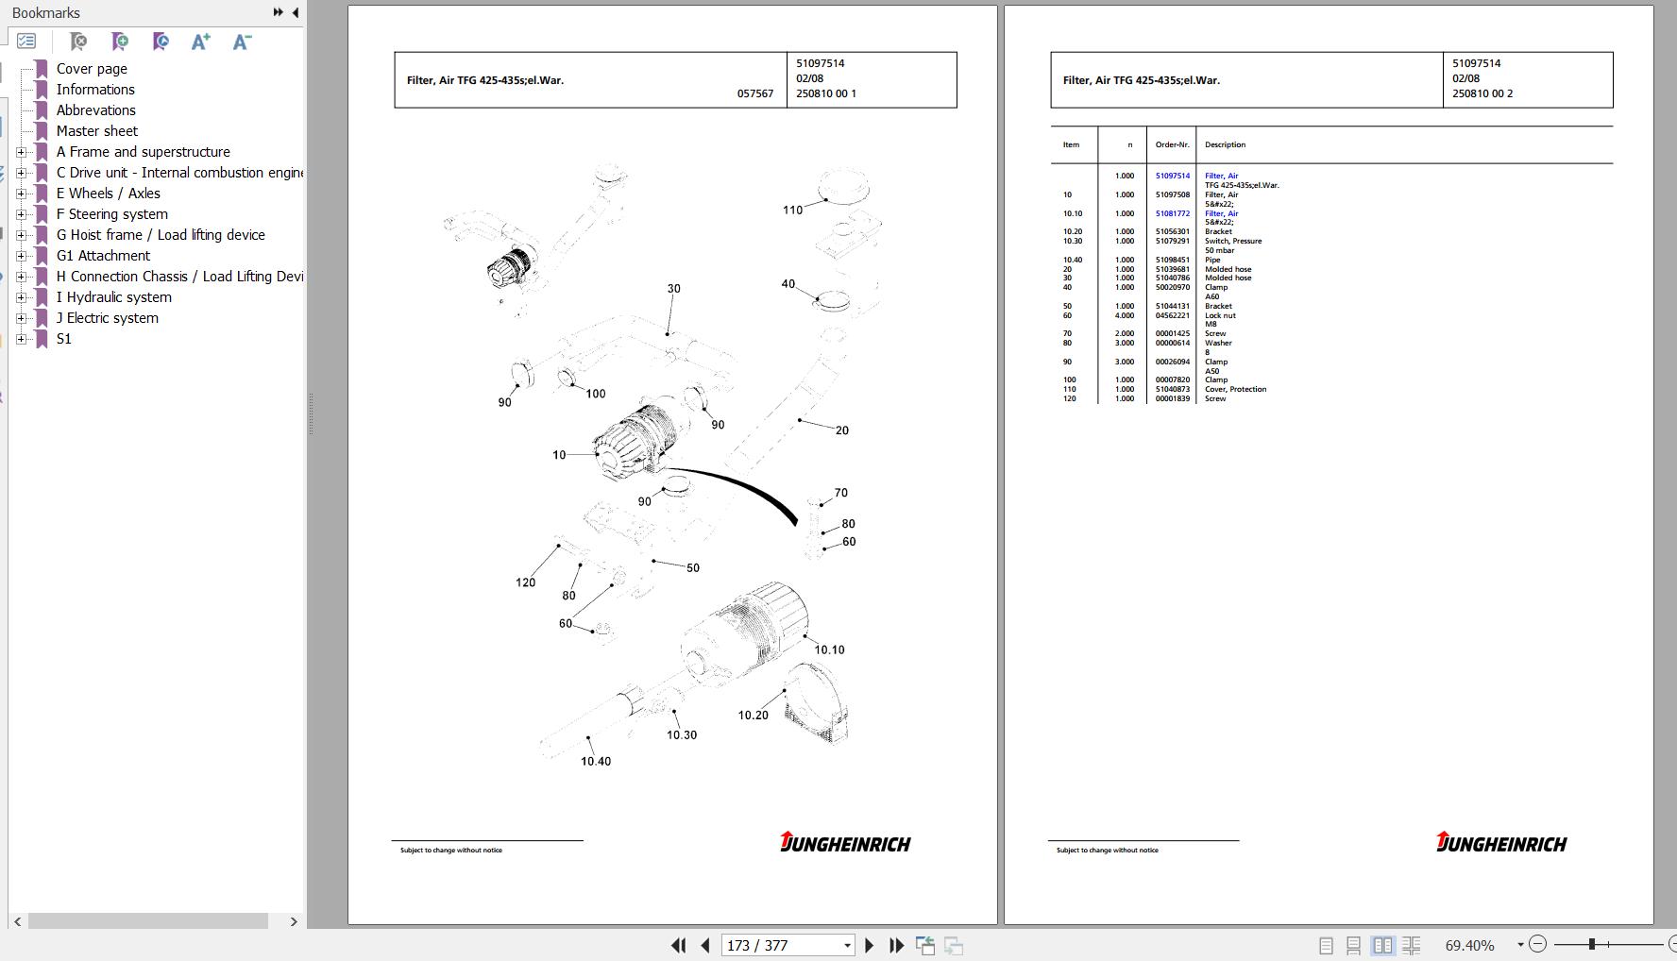
Task: Click the greyed-out next view icon
Action: pyautogui.click(x=954, y=945)
